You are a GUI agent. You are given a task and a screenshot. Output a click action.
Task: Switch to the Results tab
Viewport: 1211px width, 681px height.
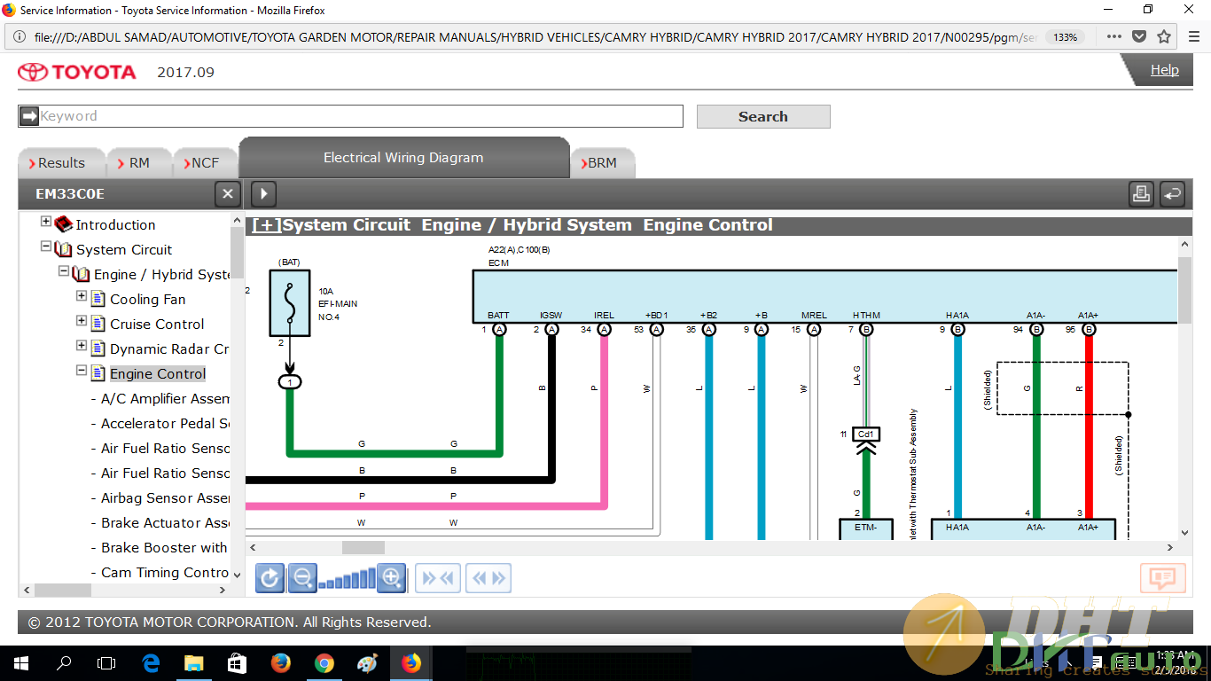point(60,163)
